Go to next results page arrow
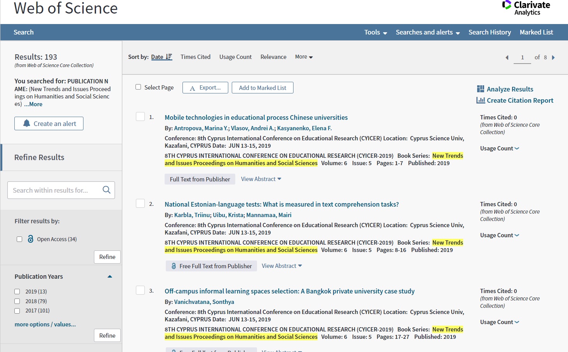This screenshot has width=568, height=352. tap(553, 57)
